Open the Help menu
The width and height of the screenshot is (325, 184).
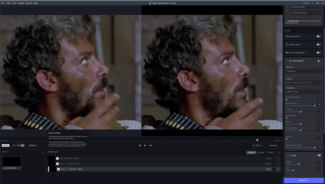click(x=36, y=3)
